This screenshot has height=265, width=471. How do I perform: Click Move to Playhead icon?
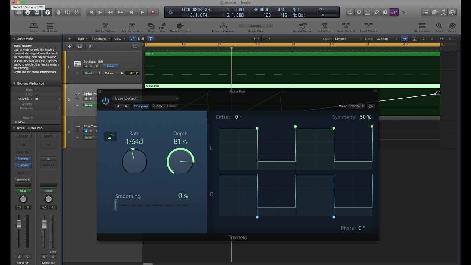(x=223, y=26)
